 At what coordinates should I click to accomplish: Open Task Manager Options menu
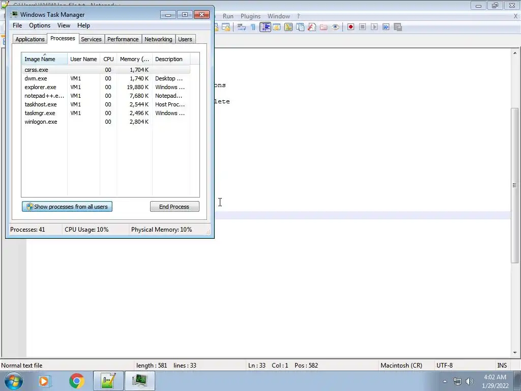[x=40, y=25]
